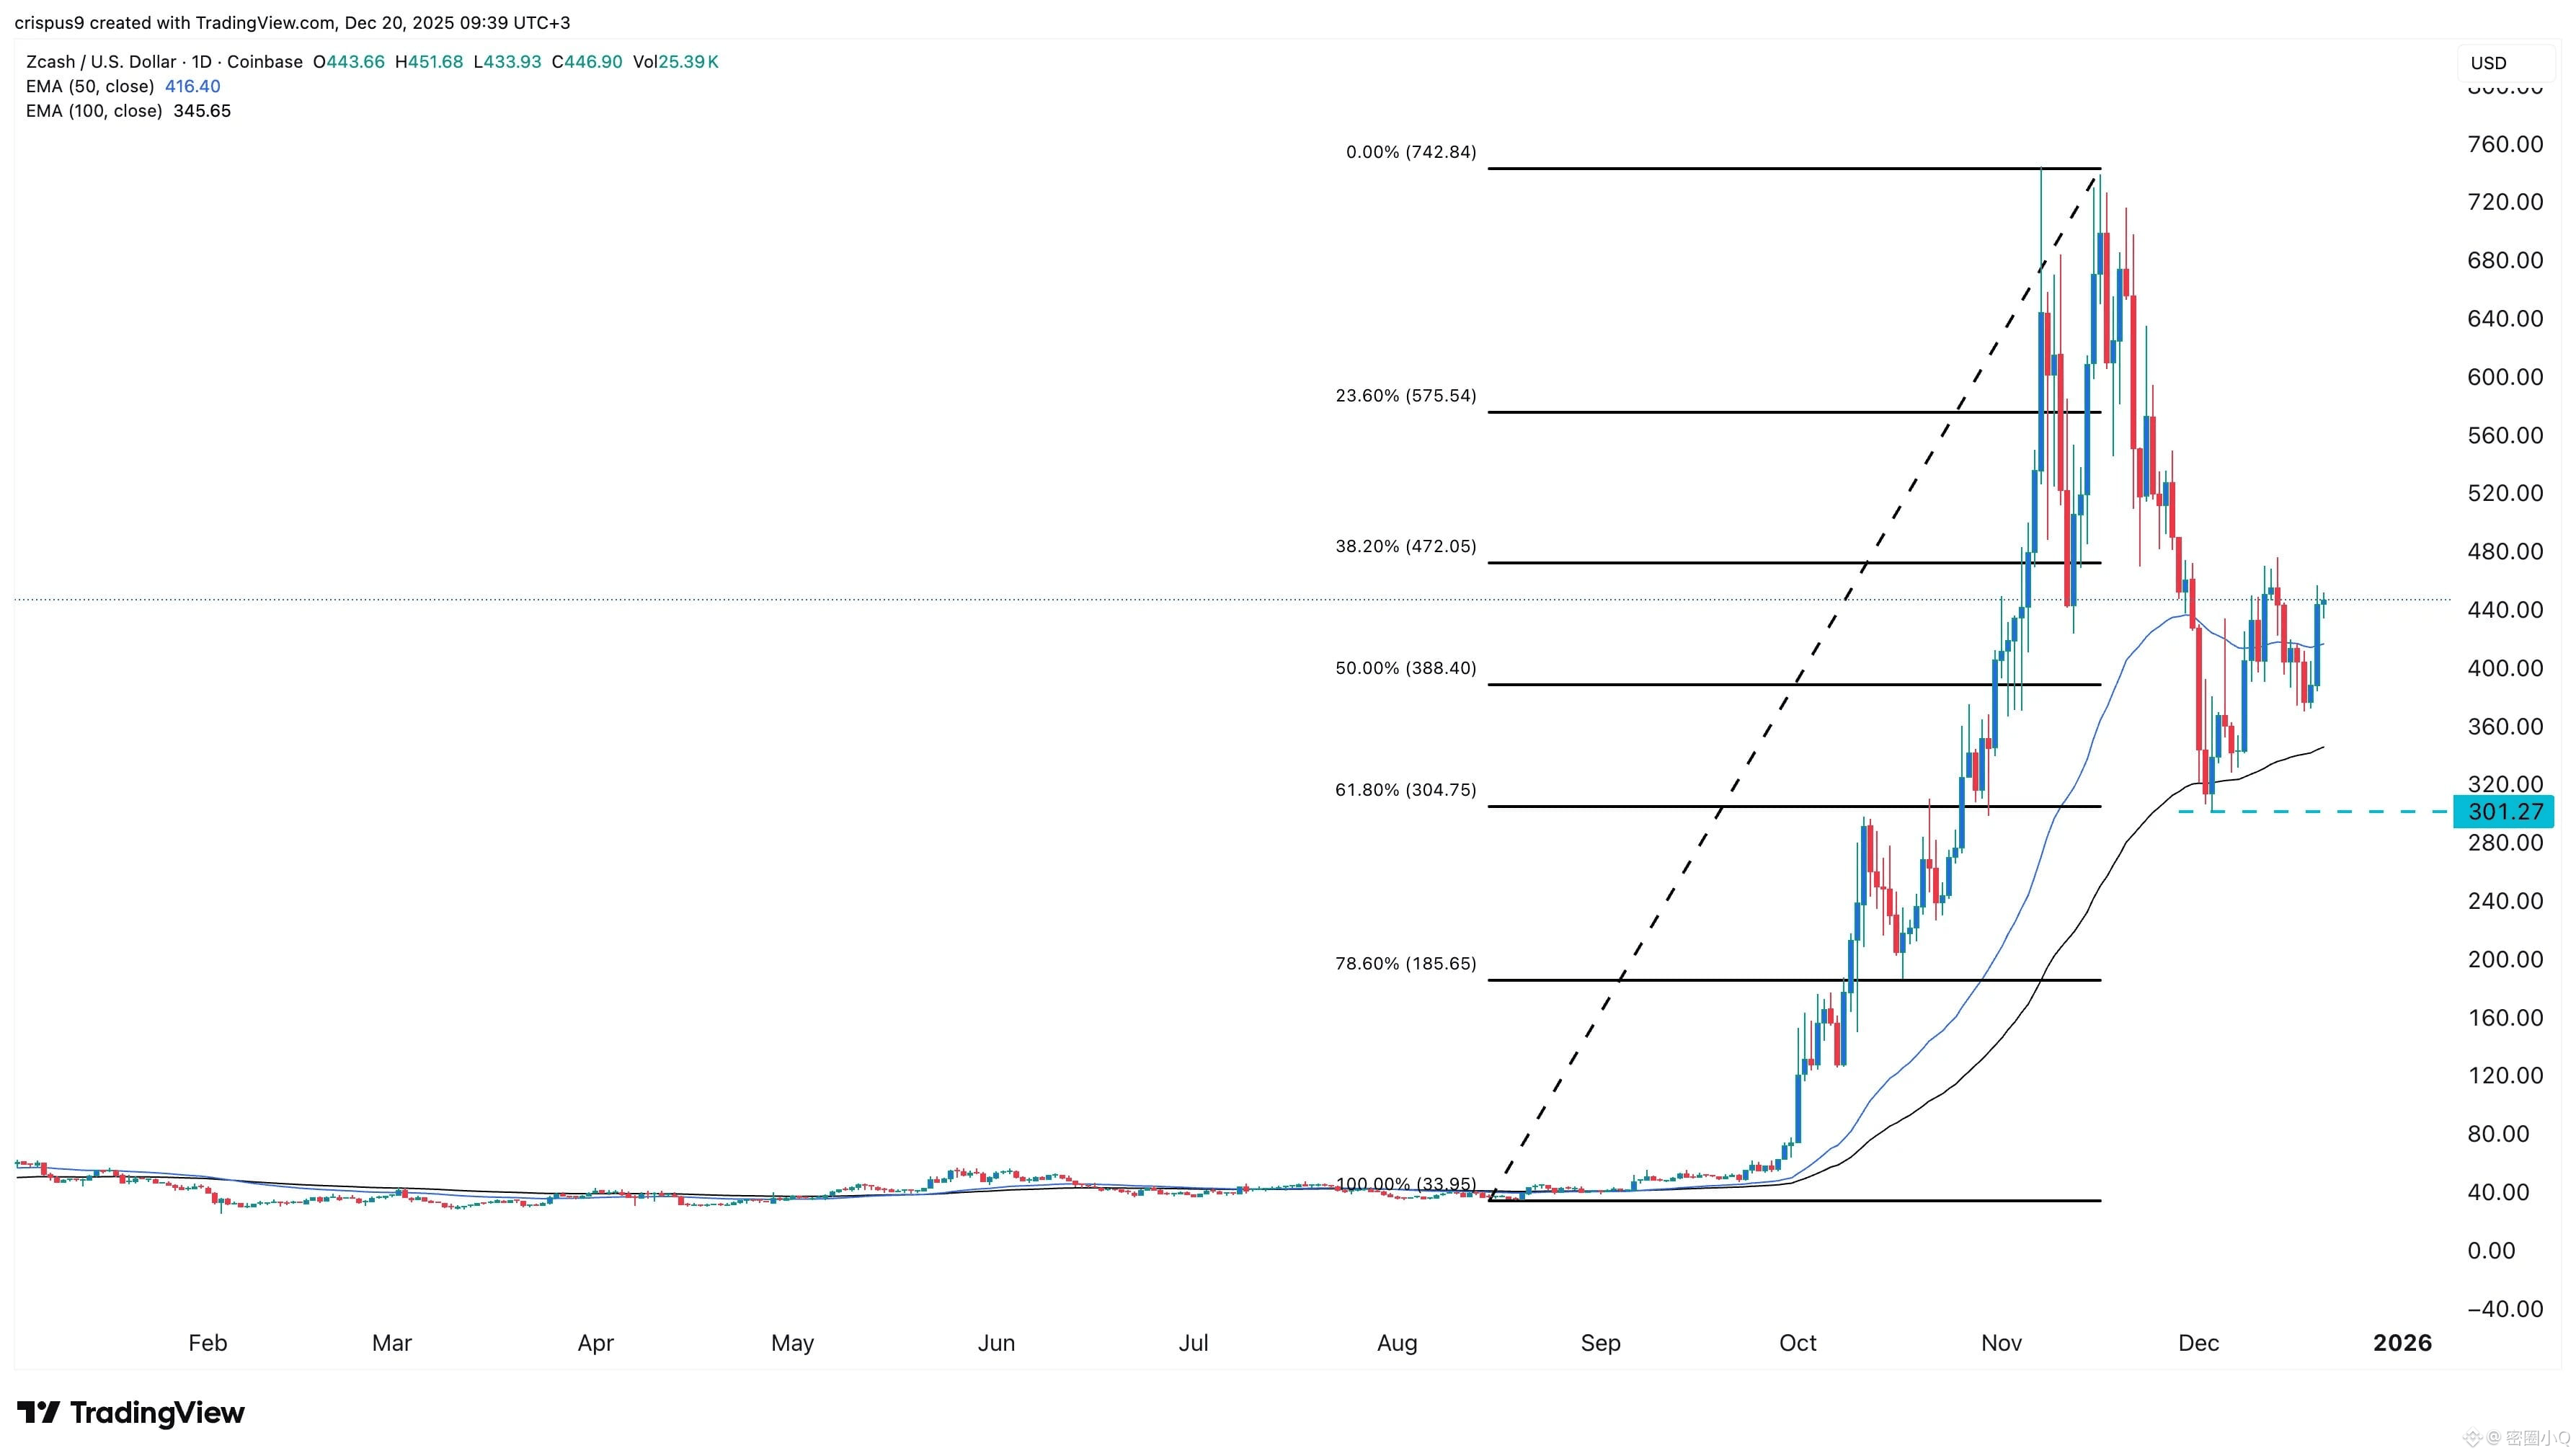2576x1456 pixels.
Task: Click the 301.27 price label tag
Action: coord(2504,811)
